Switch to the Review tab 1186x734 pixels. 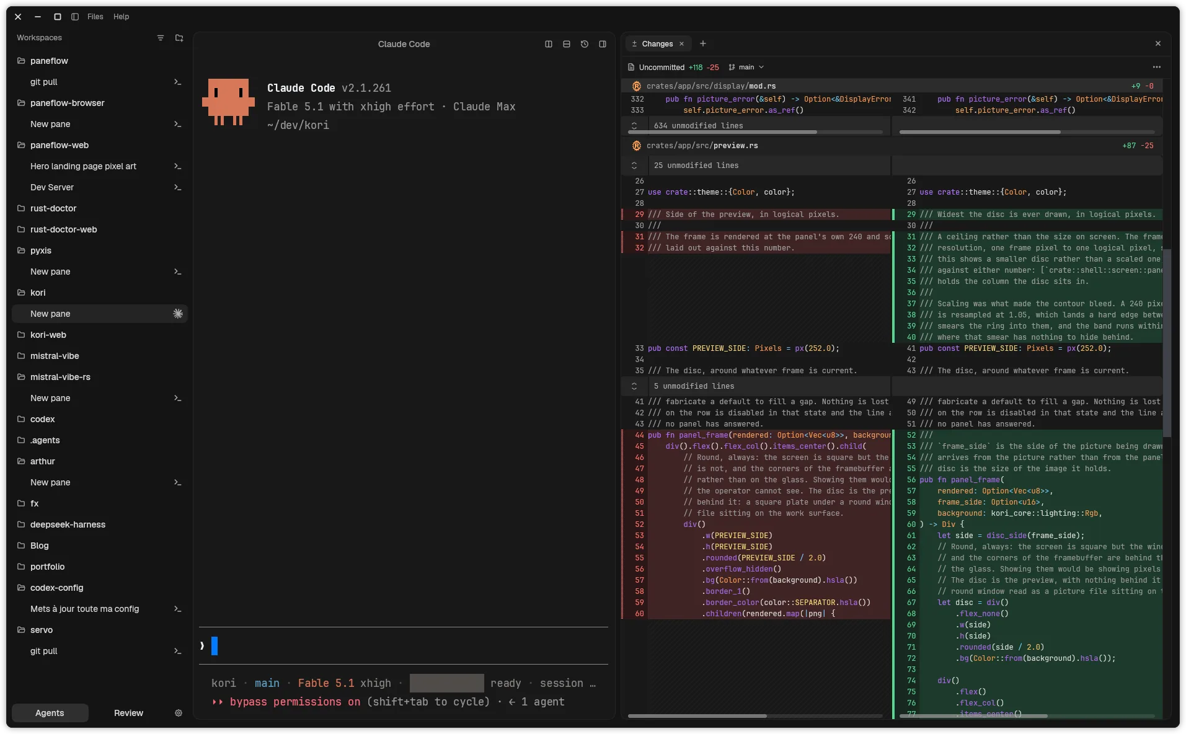(x=128, y=713)
